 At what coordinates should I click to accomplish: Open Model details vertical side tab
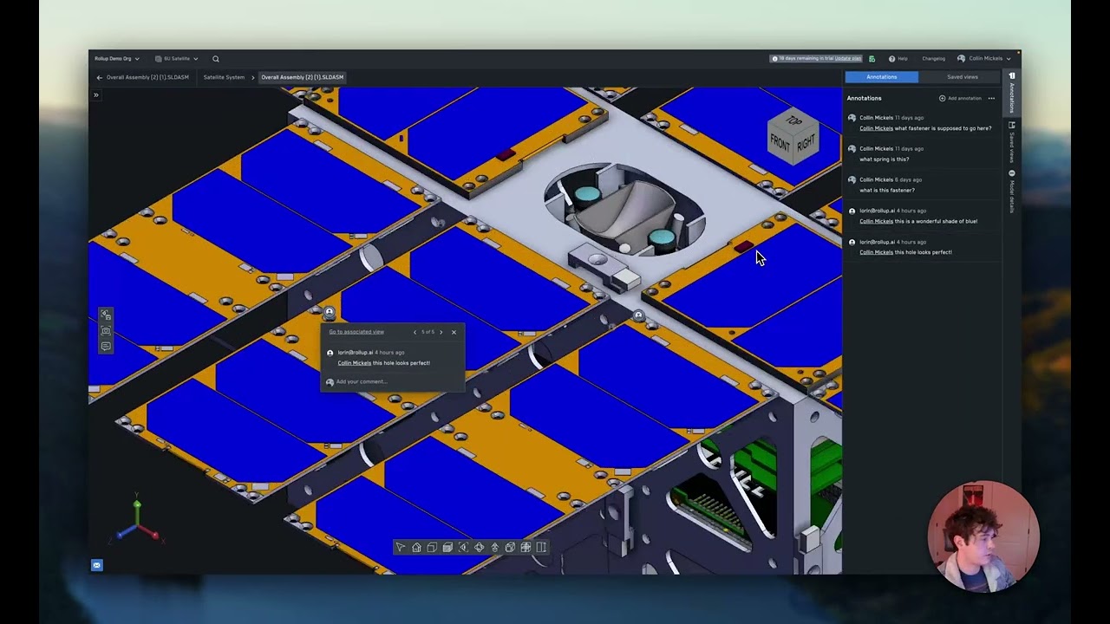1011,192
